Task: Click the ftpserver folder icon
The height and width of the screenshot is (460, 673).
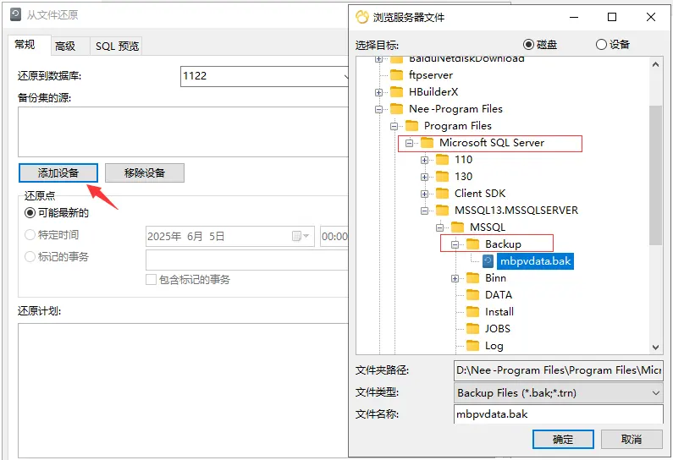Action: (x=396, y=75)
